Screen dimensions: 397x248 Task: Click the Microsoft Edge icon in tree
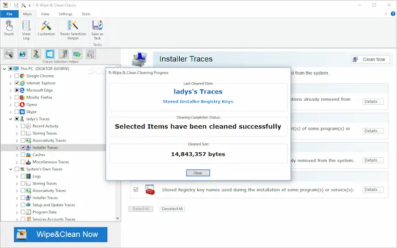click(22, 90)
